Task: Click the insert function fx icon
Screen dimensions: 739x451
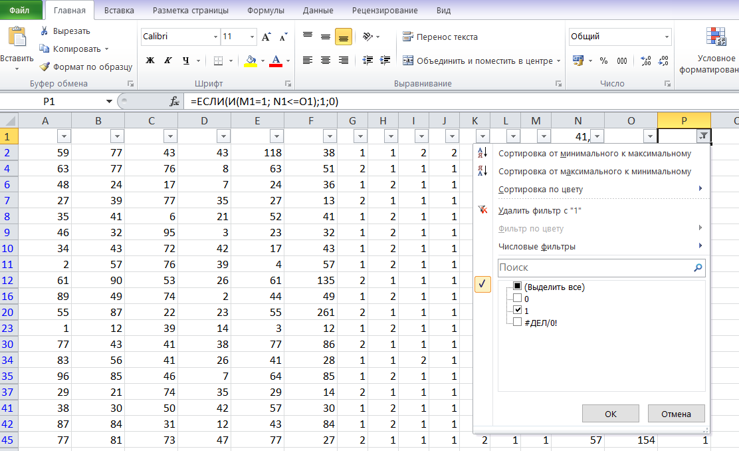Action: coord(174,101)
